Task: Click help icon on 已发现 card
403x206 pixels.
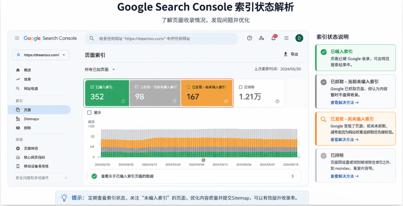Action: tap(226, 101)
